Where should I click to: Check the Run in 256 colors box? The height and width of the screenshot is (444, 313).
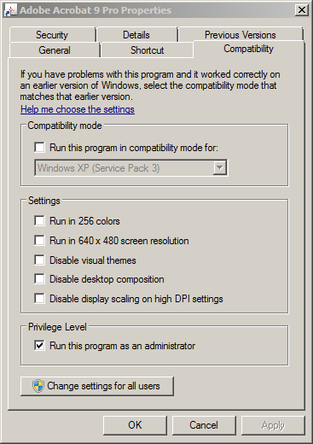click(39, 221)
